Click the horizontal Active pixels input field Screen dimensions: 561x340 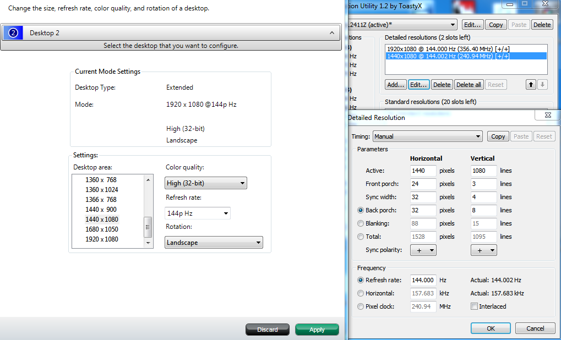click(x=423, y=171)
